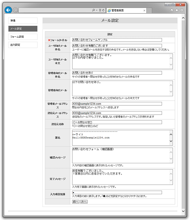This screenshot has width=190, height=220.
Task: Click the 管理者メールアドレス input field
Action: (117, 104)
